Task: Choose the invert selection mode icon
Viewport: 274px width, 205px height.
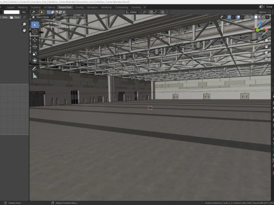Action: point(60,12)
